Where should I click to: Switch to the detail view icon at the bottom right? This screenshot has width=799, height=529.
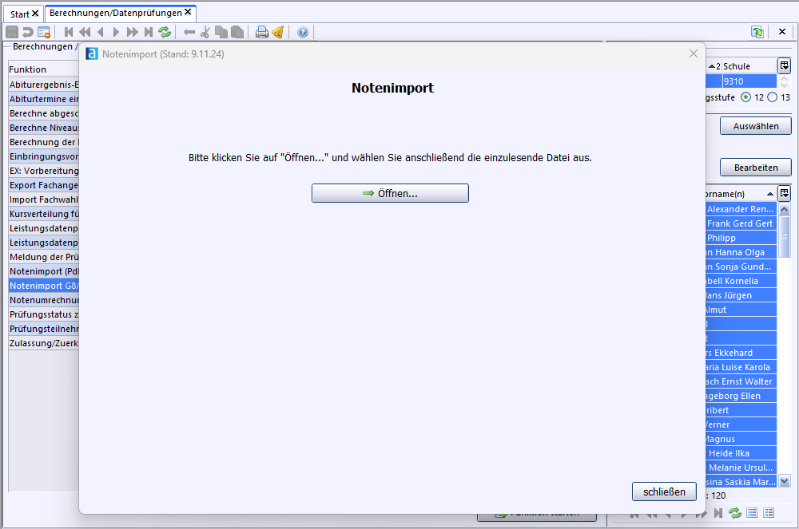(x=769, y=513)
